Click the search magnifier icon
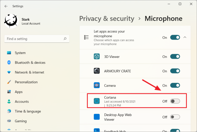 pos(65,39)
